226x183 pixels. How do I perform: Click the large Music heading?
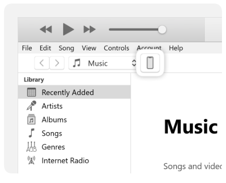click(x=191, y=127)
